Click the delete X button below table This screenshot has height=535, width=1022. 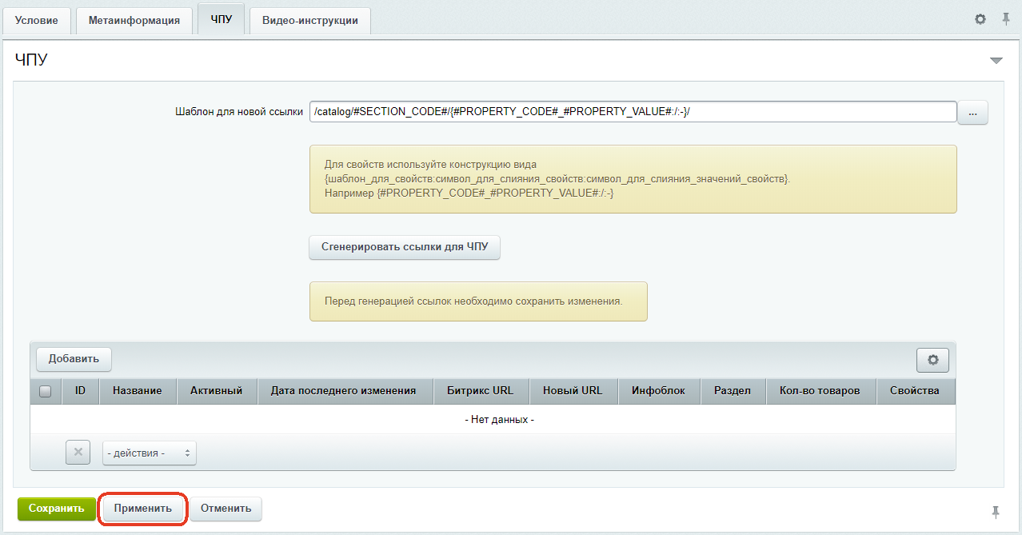click(78, 453)
